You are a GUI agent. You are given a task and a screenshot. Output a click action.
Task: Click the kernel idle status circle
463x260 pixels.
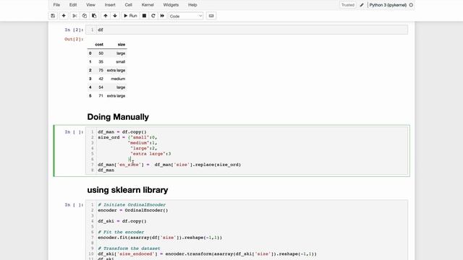411,5
